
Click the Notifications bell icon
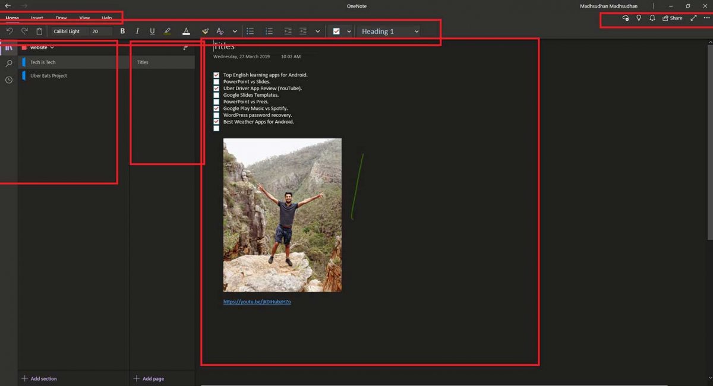[652, 18]
